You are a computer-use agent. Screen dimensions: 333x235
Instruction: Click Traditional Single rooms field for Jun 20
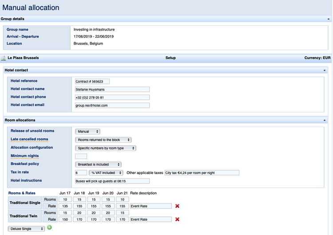(108, 199)
